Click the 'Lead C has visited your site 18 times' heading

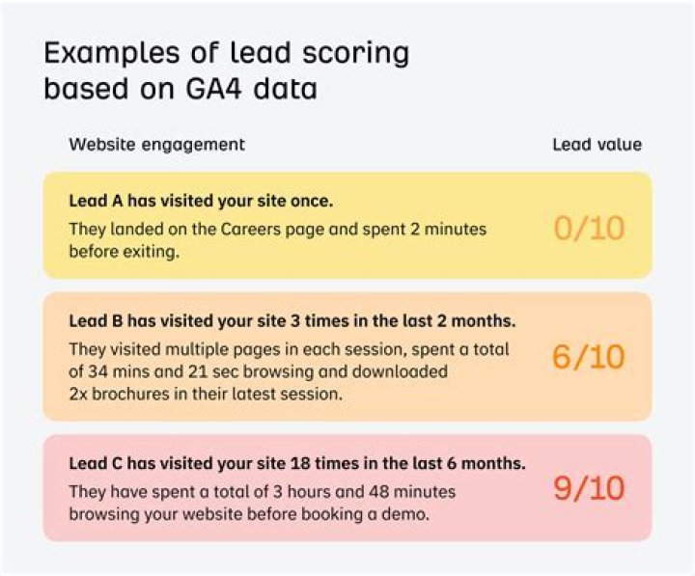pos(296,463)
